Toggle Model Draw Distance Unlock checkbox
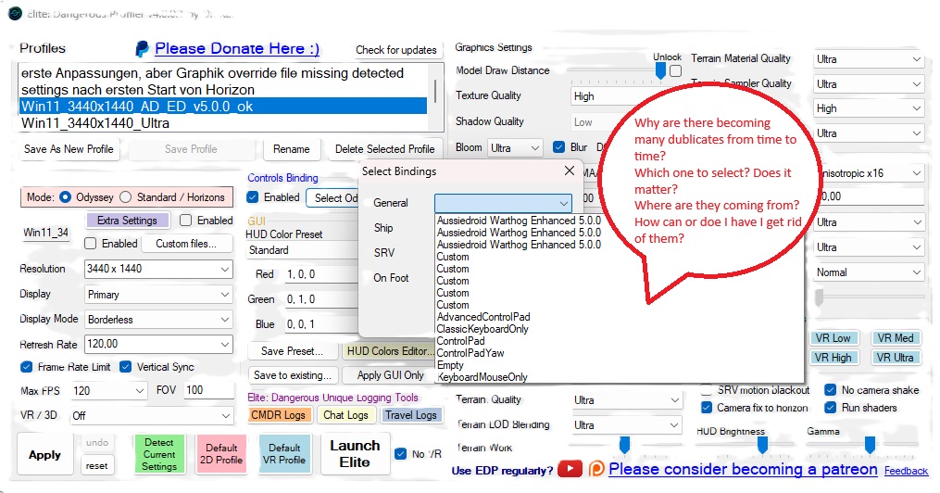 (676, 70)
